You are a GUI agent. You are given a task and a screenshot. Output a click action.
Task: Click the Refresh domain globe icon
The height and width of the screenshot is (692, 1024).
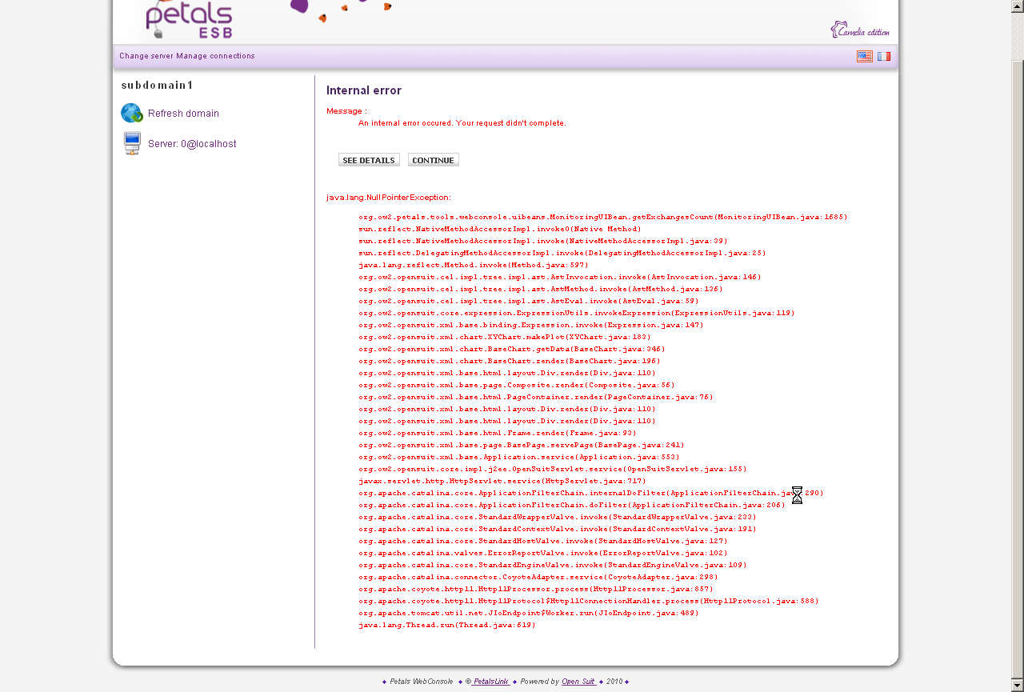132,114
